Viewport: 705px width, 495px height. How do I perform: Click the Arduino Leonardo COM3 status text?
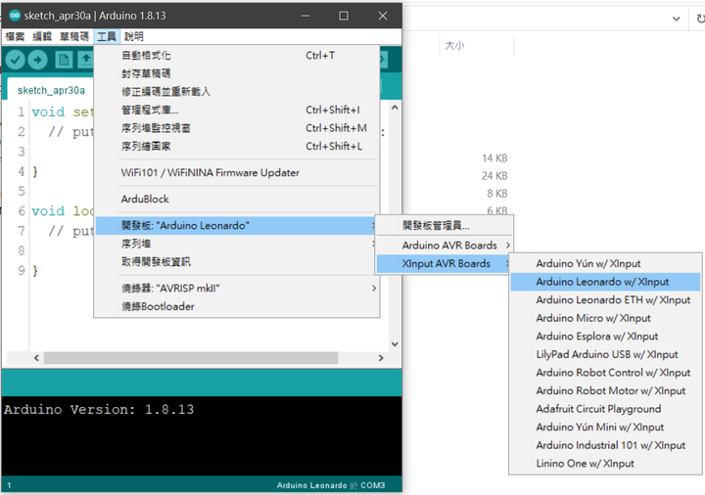[x=331, y=485]
